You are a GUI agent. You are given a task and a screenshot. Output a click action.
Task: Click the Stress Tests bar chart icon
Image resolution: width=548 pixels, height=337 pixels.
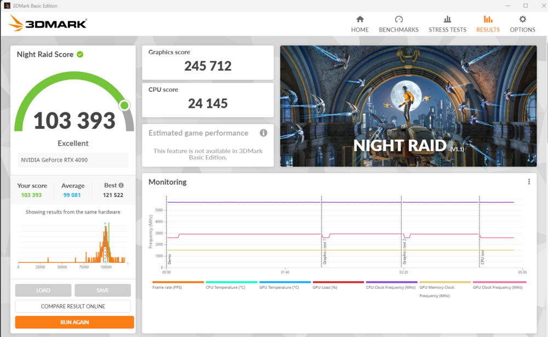tap(447, 19)
